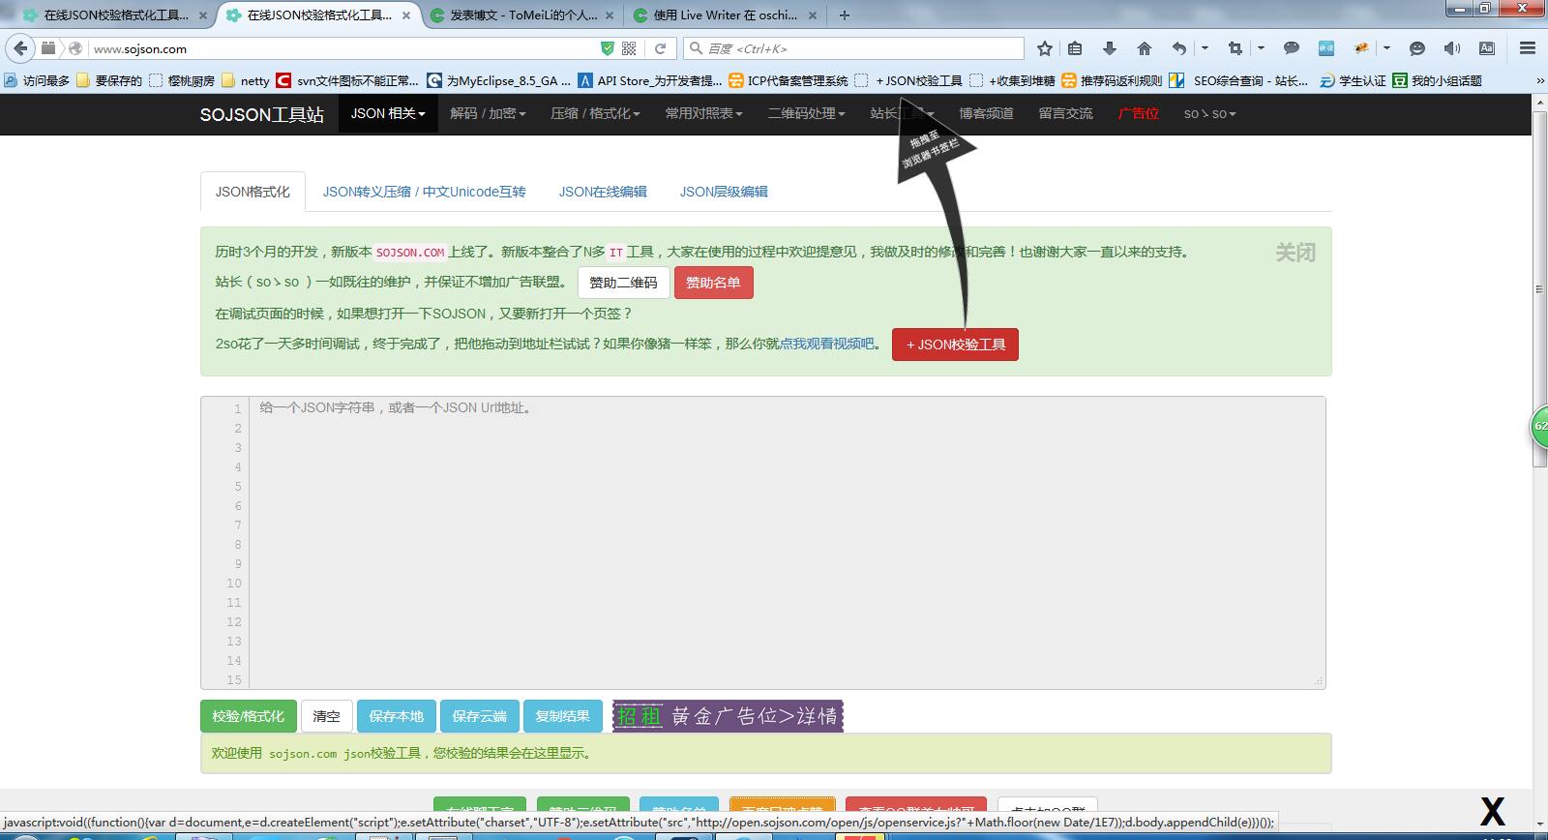1548x840 pixels.
Task: Click the smiley chat bubble icon
Action: tap(1417, 48)
